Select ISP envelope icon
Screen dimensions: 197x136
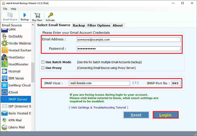coord(5,106)
